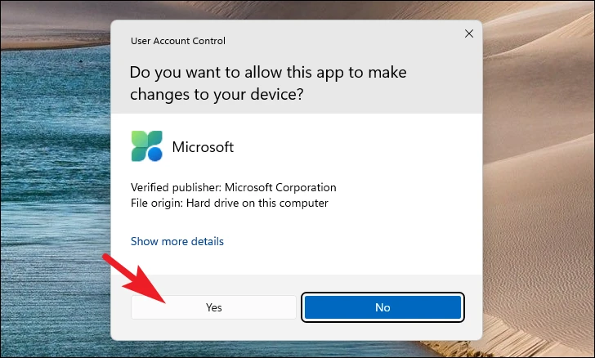Click blank white area below Show more details
The height and width of the screenshot is (358, 595).
point(296,262)
